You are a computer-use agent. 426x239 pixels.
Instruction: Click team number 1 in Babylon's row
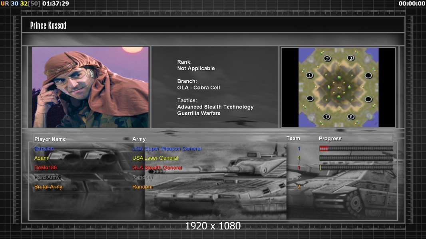(299, 148)
